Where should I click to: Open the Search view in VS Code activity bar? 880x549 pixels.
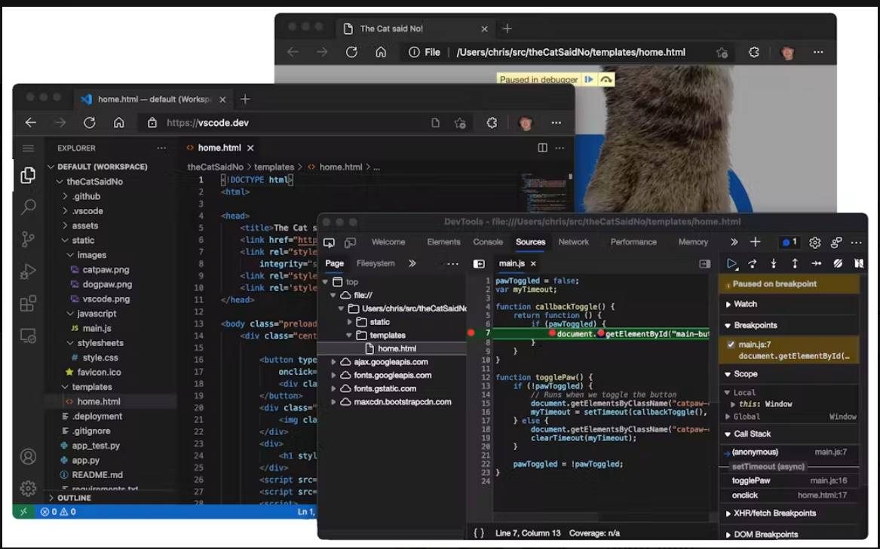tap(28, 207)
